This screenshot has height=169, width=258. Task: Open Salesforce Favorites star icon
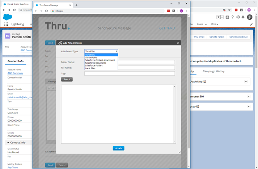coord(219,17)
